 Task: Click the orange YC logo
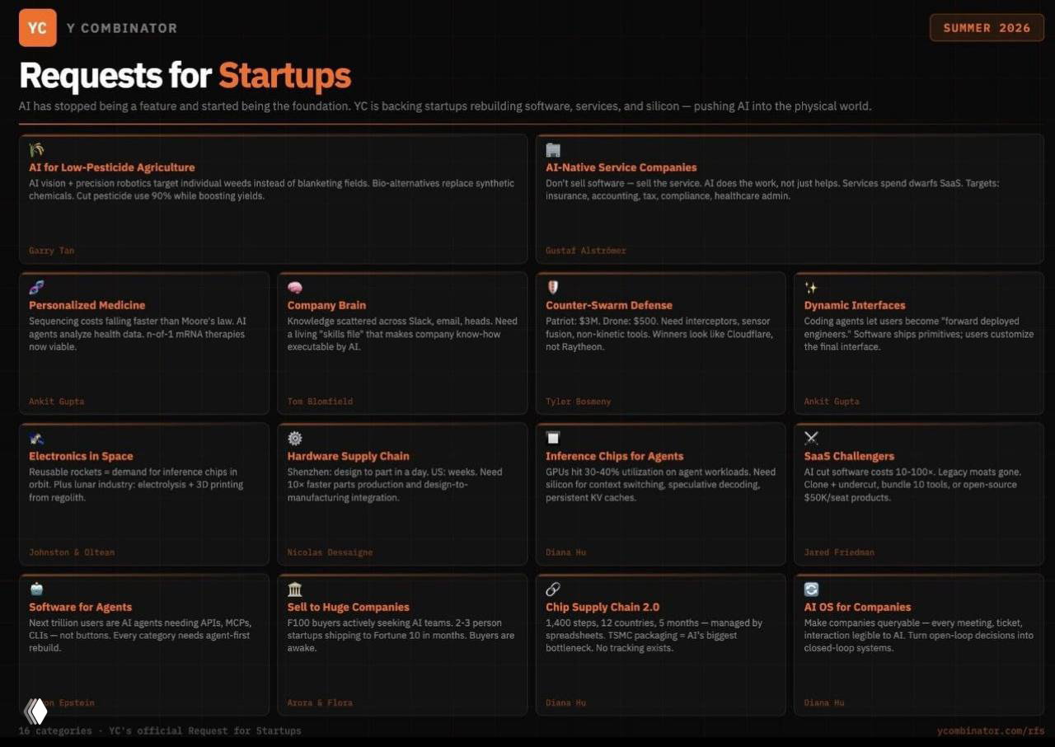coord(38,27)
